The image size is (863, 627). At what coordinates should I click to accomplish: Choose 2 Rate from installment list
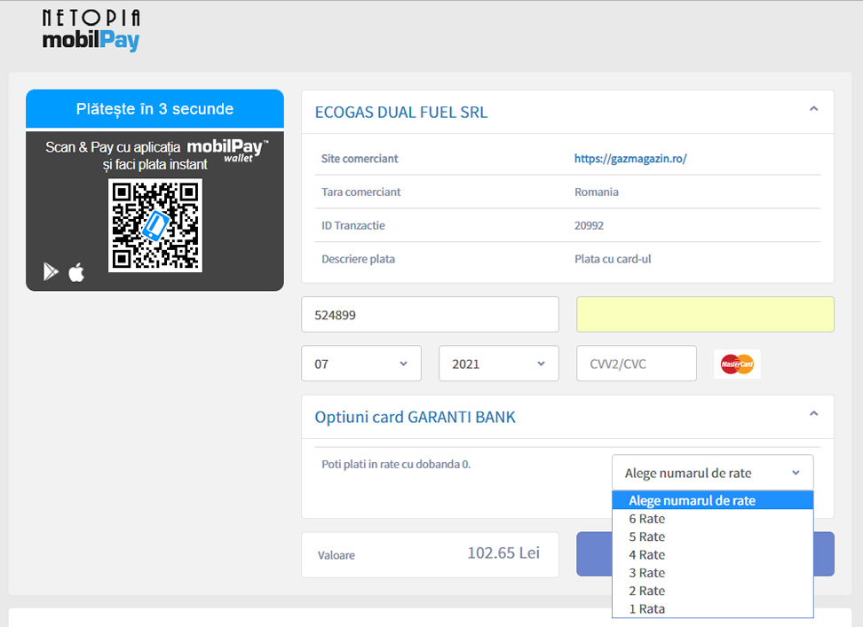646,591
